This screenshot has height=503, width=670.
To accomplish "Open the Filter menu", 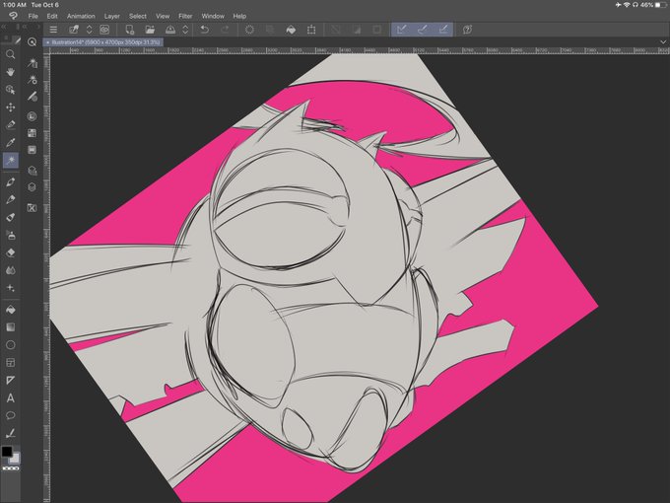I will (185, 16).
